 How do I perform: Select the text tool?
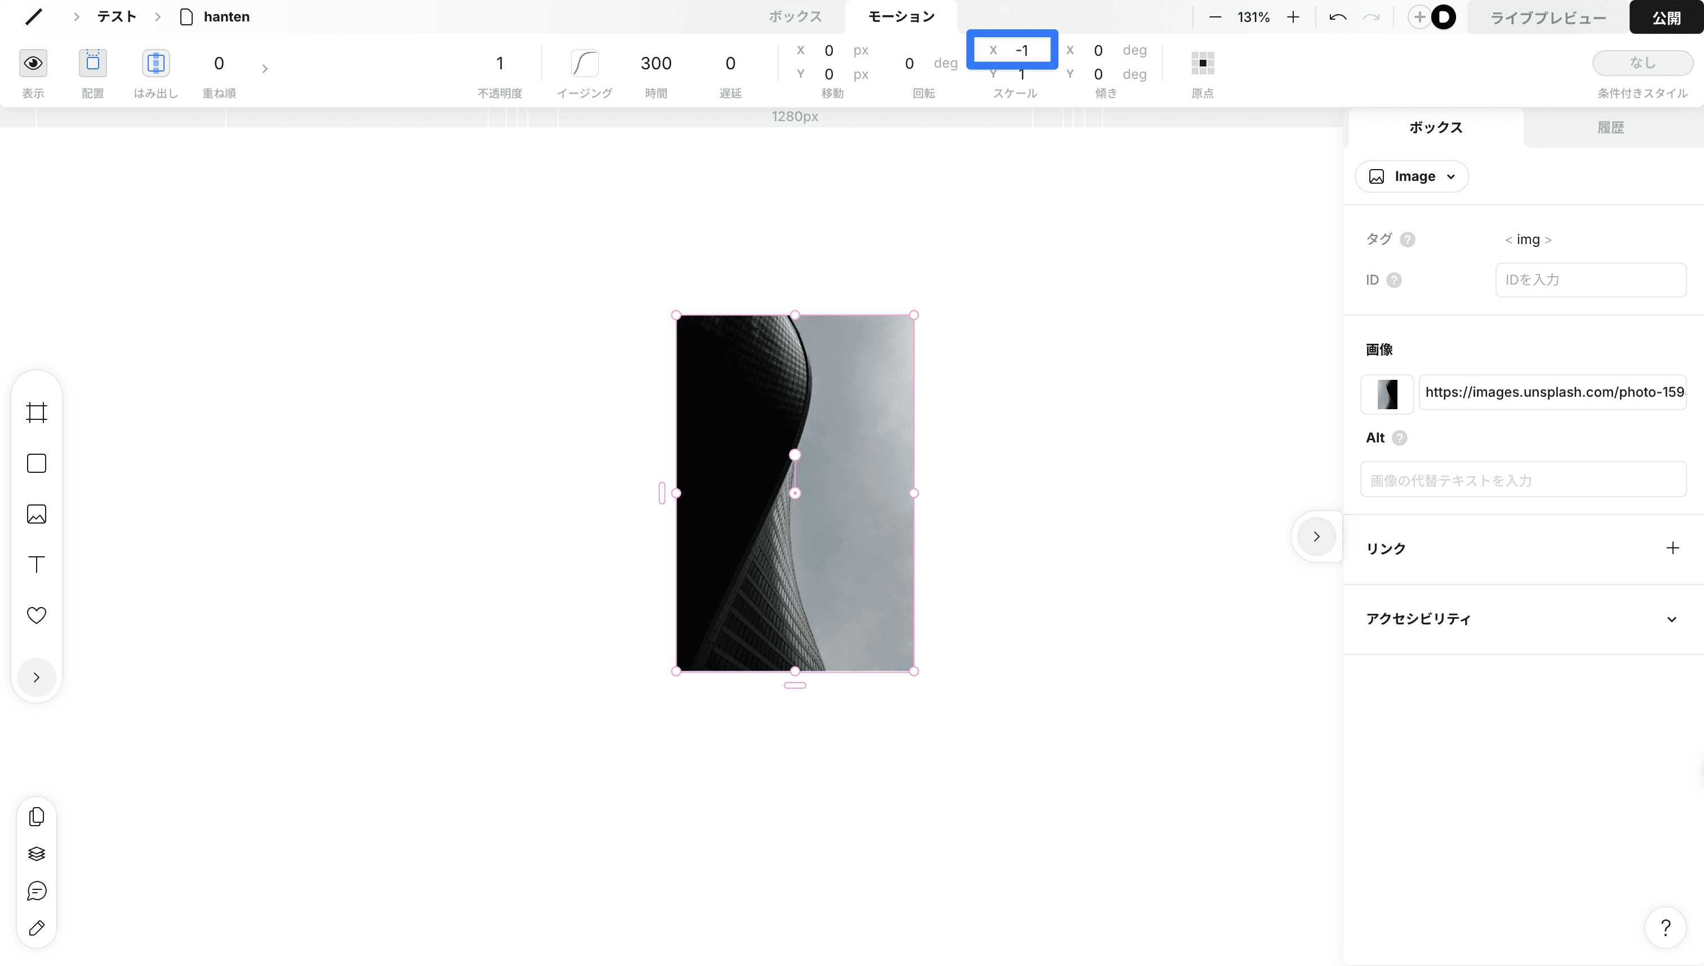coord(37,565)
